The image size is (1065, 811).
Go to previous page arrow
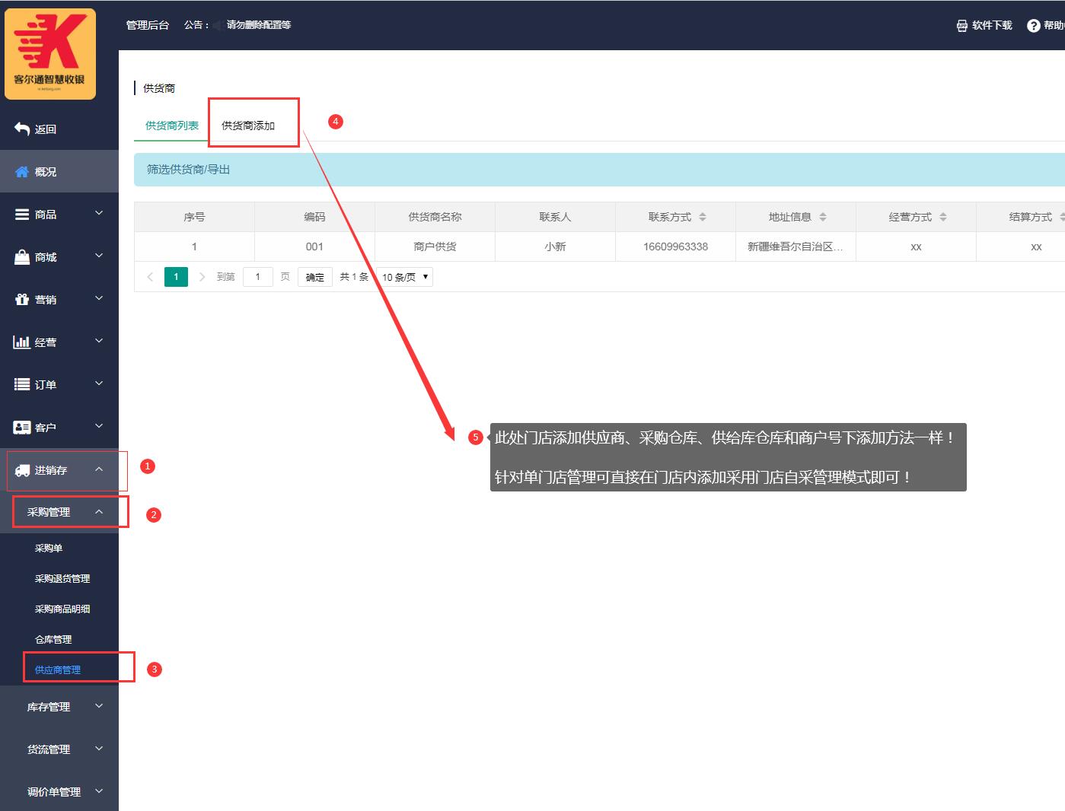150,277
